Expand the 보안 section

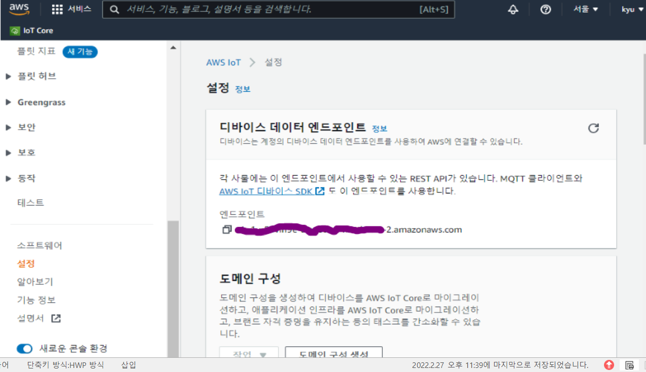8,127
